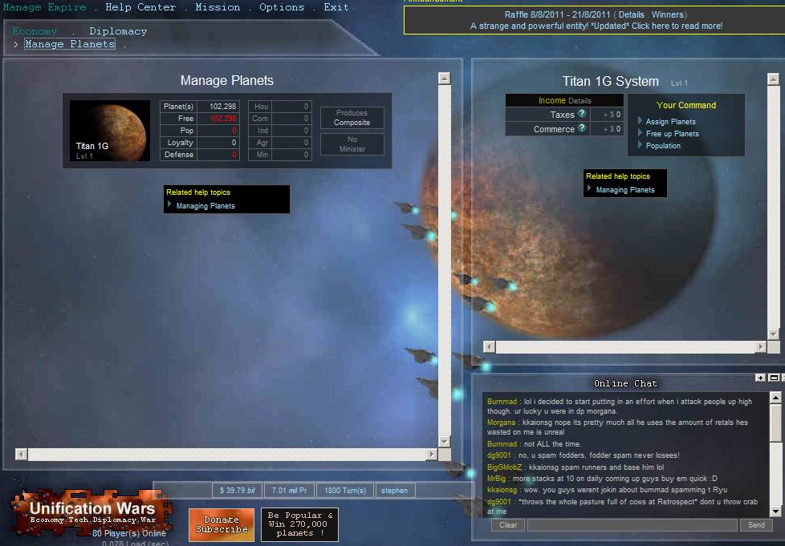This screenshot has height=546, width=785.
Task: Click the chat pop-out arrow icon
Action: (760, 377)
